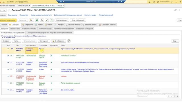
Task: Open История изменений link
Action: 106,15
